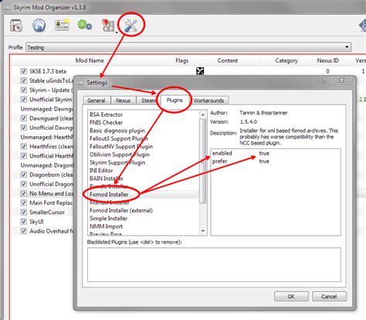Select Skyrim Support Plugin
366x320 pixels.
pyautogui.click(x=117, y=162)
